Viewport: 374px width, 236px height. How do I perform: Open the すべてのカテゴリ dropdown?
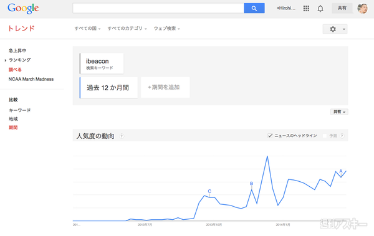click(x=127, y=29)
